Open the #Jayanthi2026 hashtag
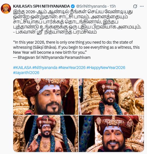This screenshot has width=147, height=154. 26,73
